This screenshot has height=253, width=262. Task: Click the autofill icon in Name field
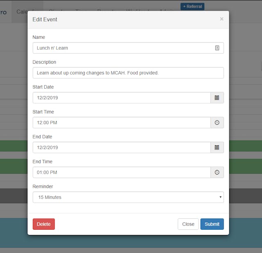(217, 48)
